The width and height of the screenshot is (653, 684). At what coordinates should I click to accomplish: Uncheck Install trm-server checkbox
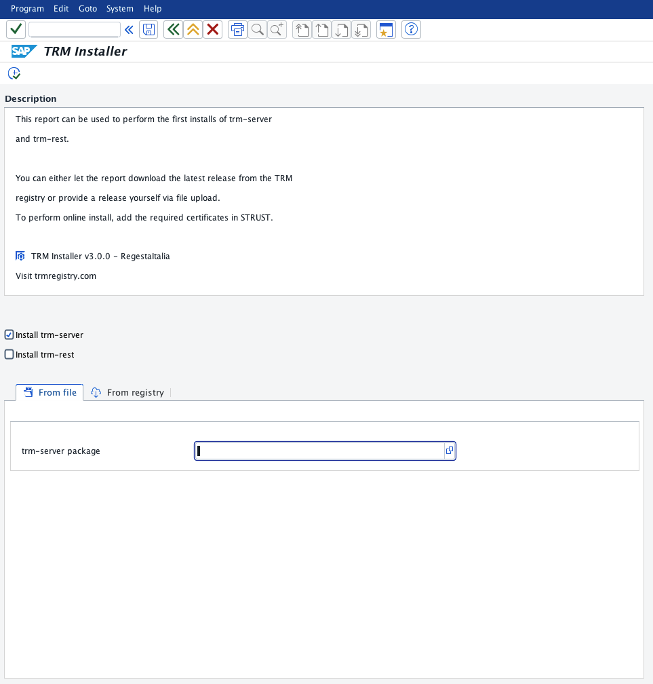point(9,335)
